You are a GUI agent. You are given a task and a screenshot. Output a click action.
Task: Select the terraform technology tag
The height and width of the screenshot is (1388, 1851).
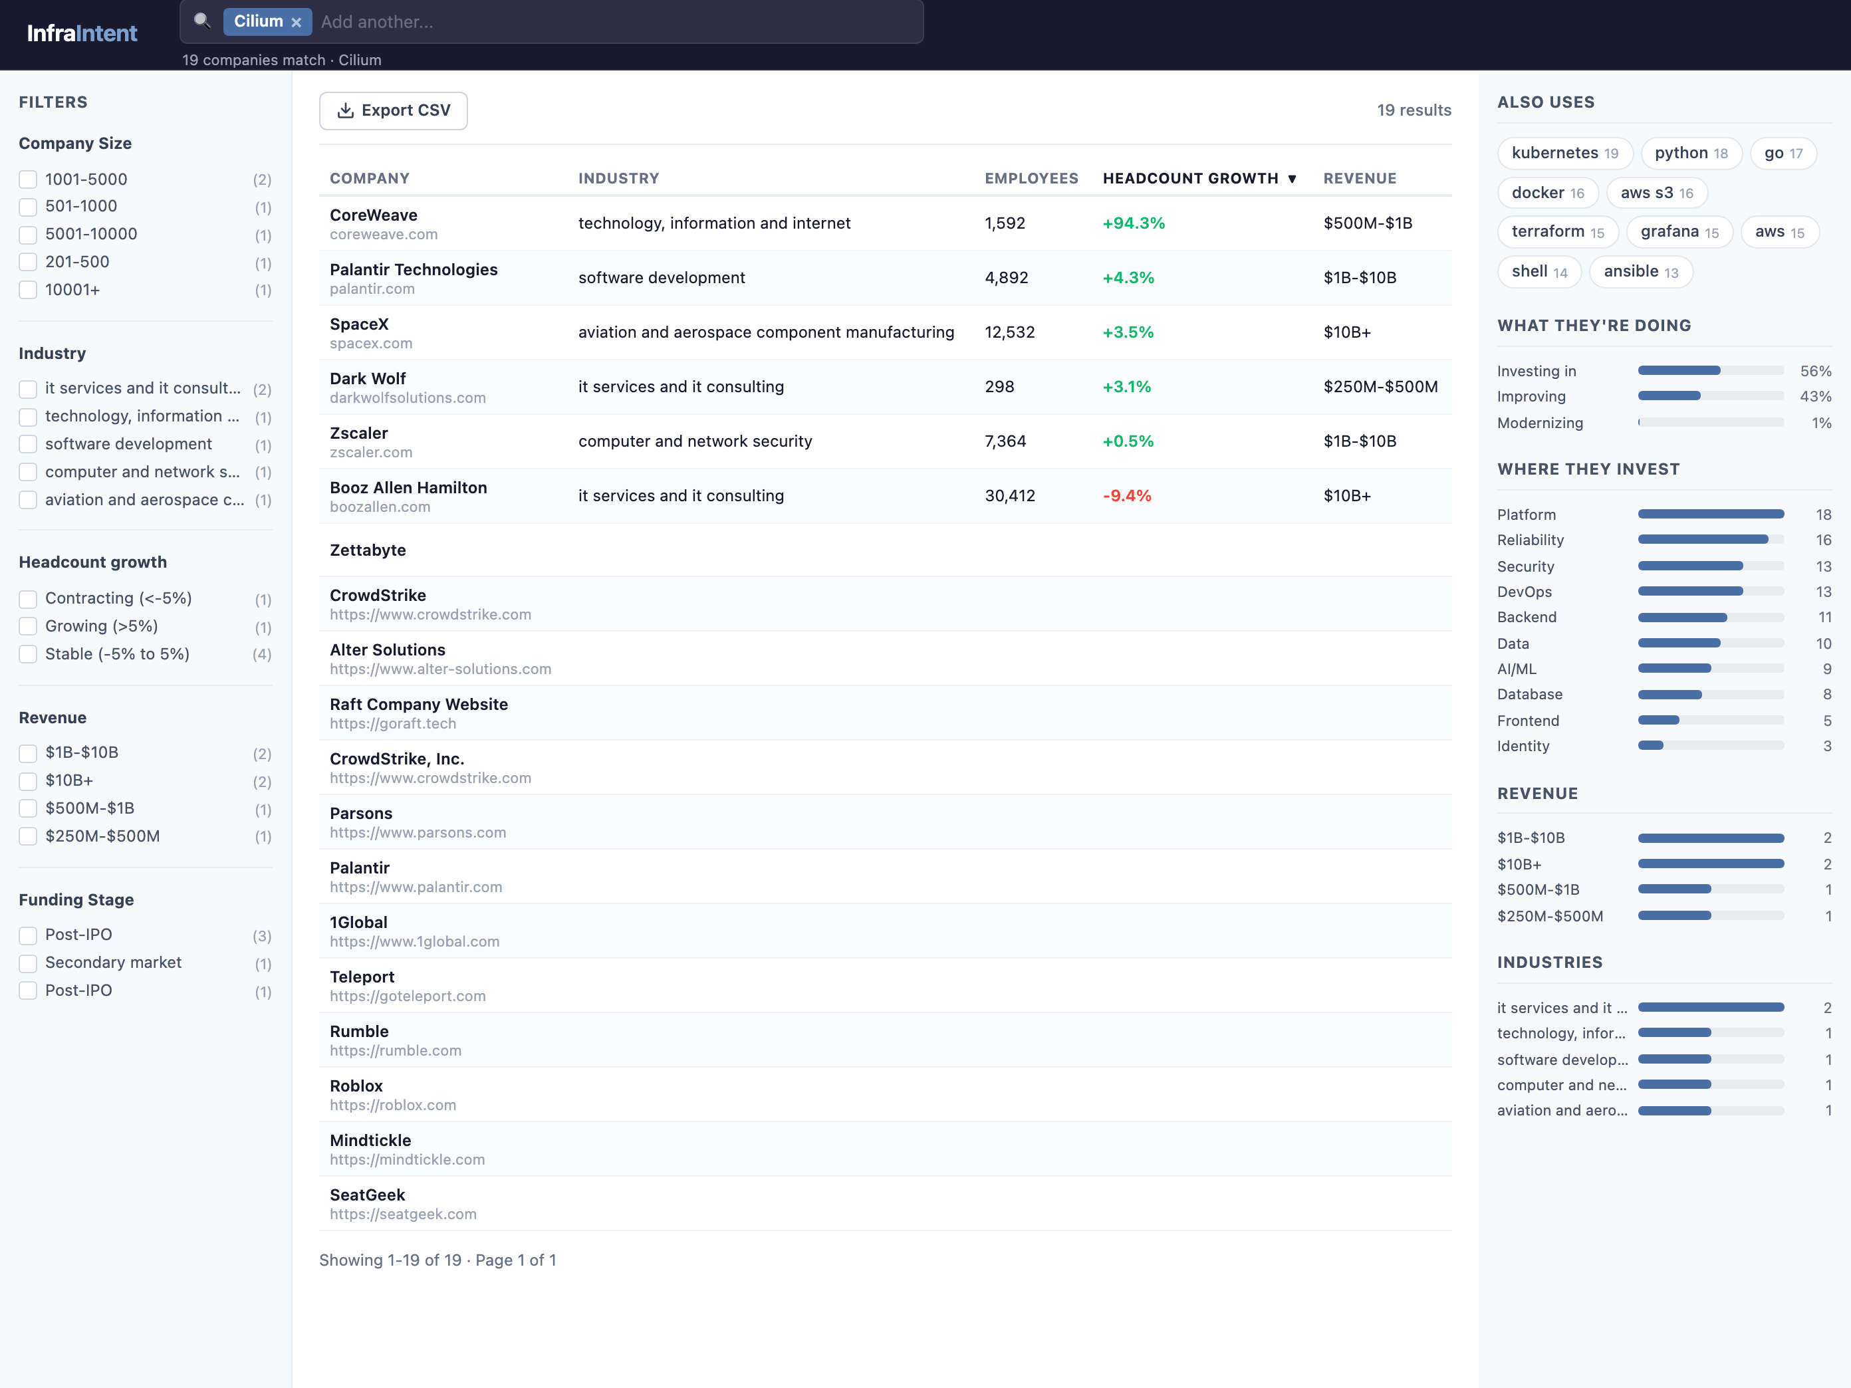[x=1557, y=231]
